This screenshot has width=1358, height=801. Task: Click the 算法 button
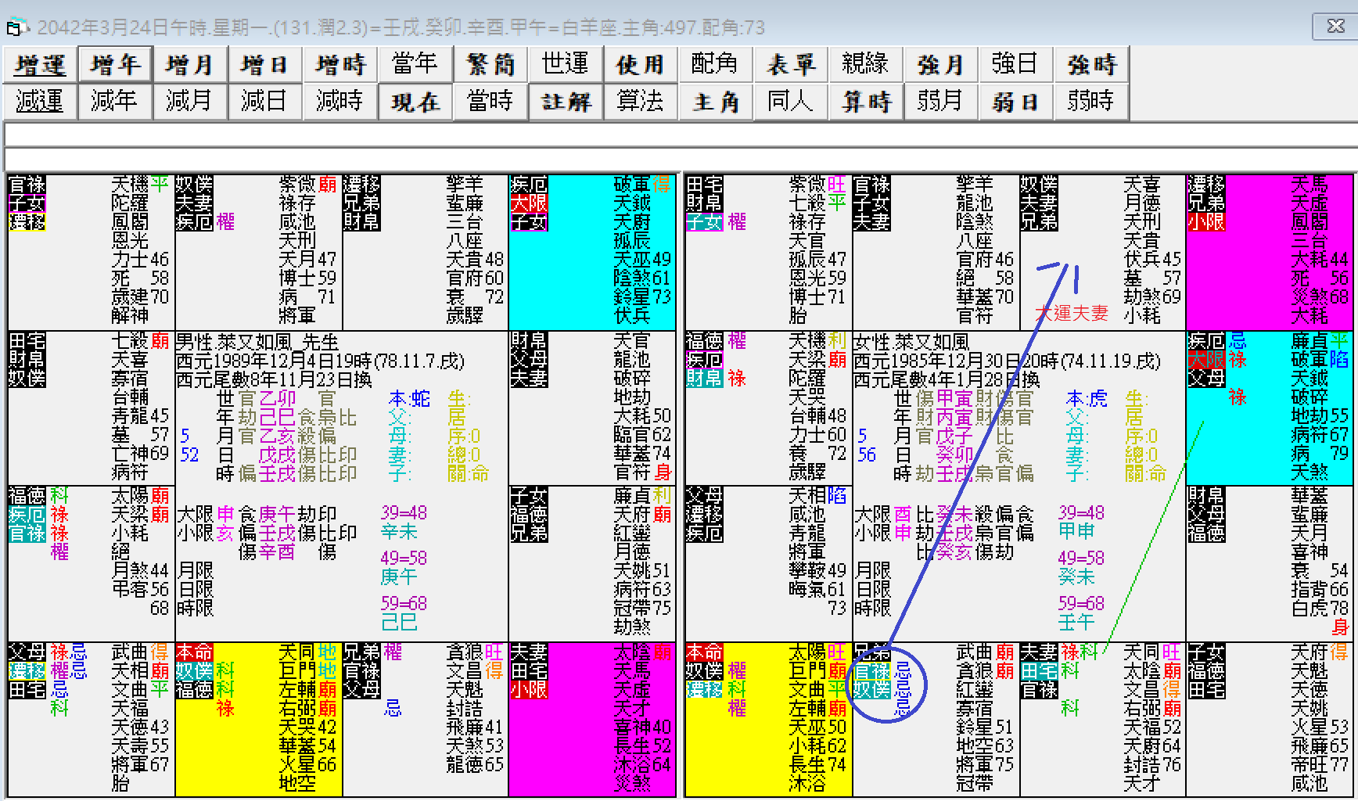coord(641,102)
